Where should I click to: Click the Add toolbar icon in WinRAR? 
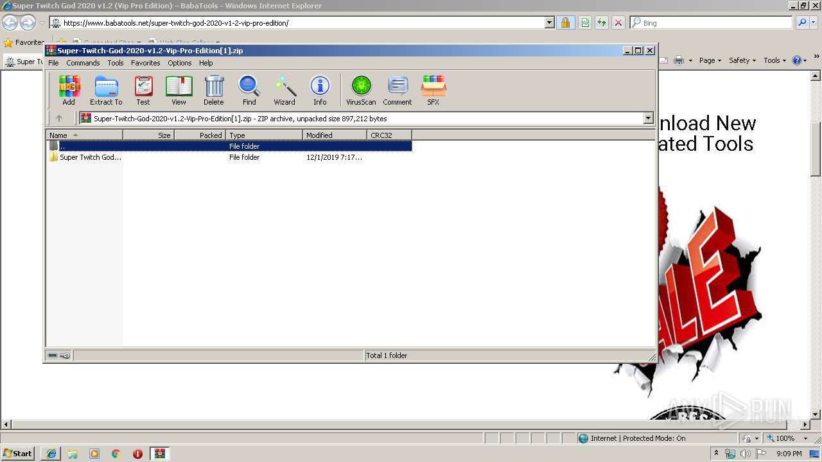[69, 90]
